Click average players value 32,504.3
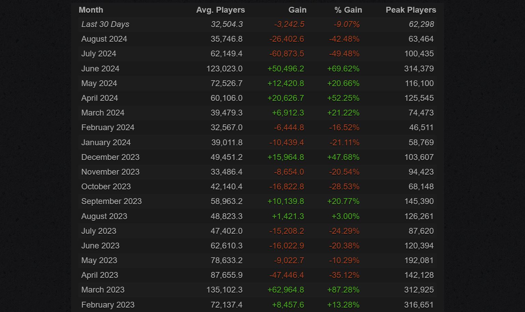The width and height of the screenshot is (525, 312). coord(227,24)
